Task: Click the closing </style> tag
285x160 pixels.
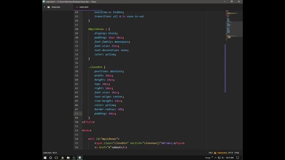Action: pyautogui.click(x=88, y=122)
